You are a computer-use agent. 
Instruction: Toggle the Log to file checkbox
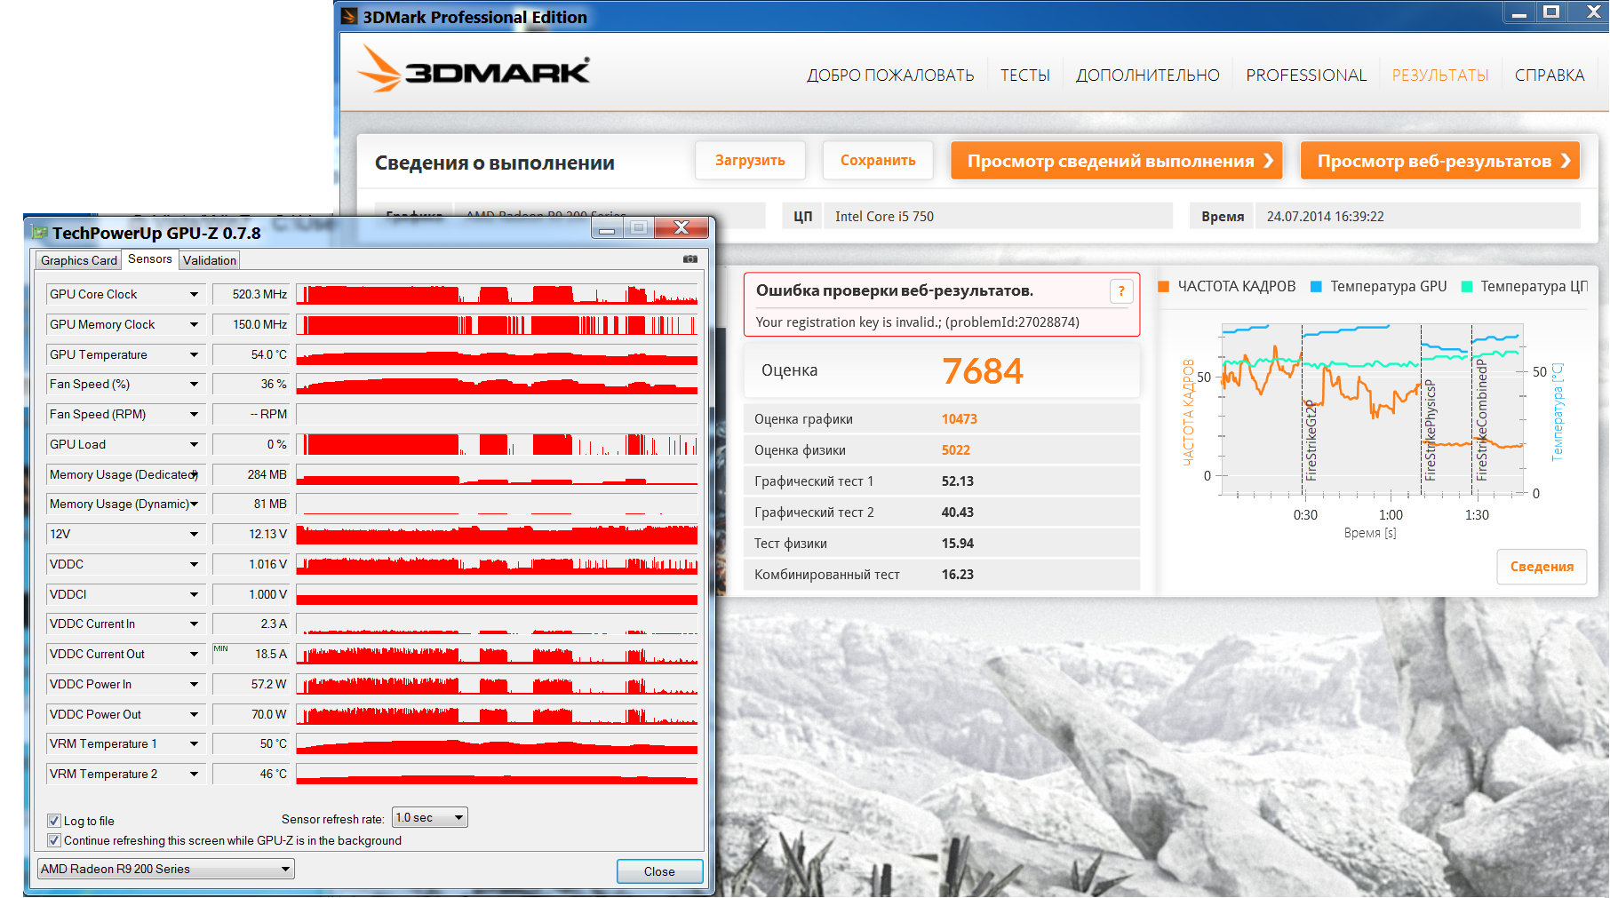tap(54, 821)
